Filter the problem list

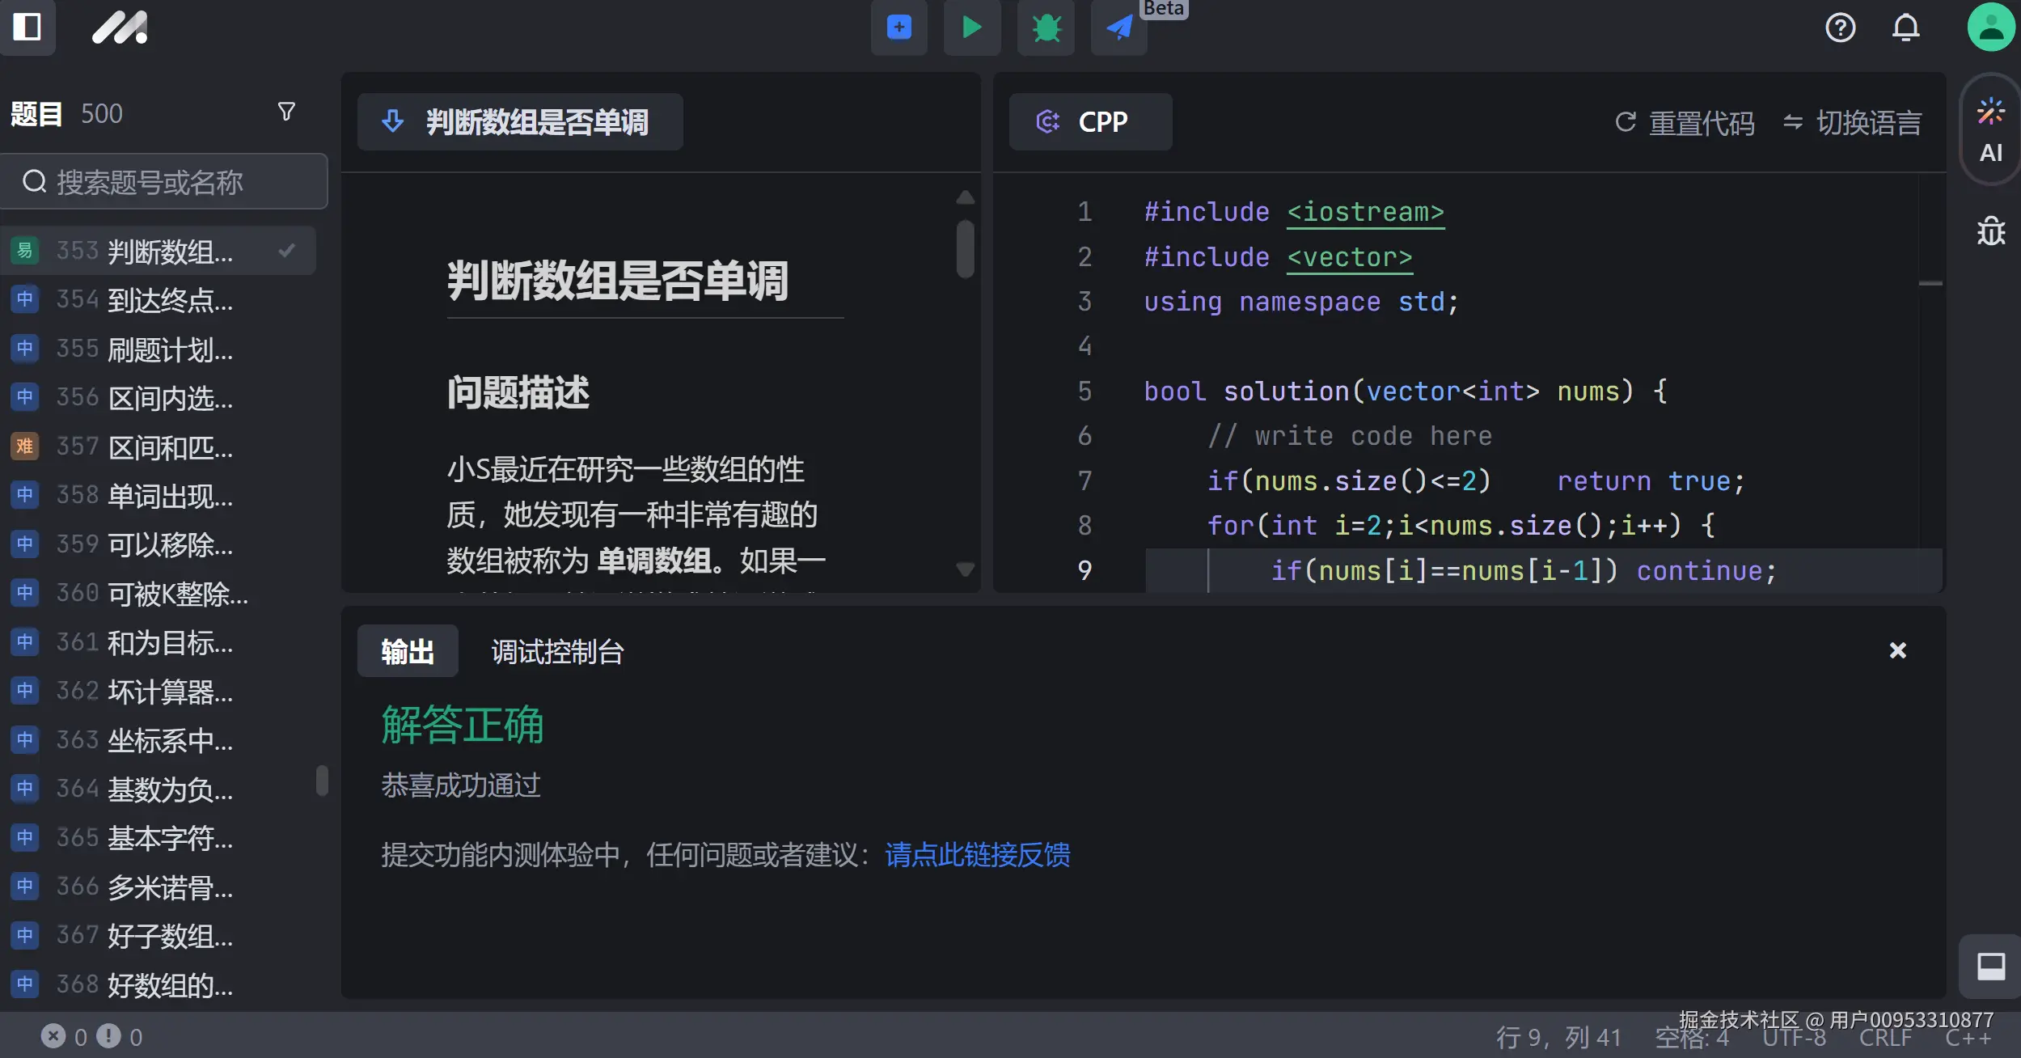point(286,112)
